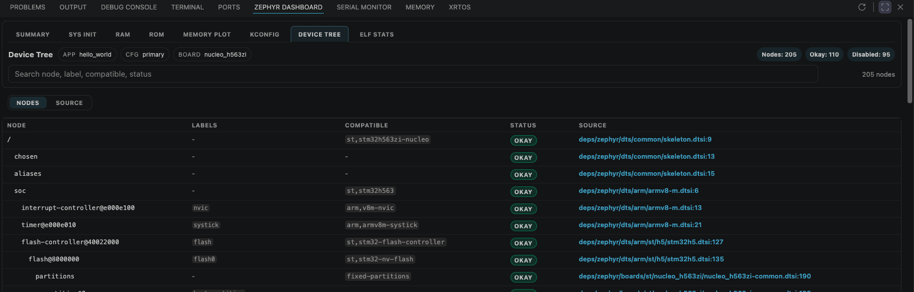Open the Problems panel tab
Viewport: 914px width, 292px height.
(28, 7)
